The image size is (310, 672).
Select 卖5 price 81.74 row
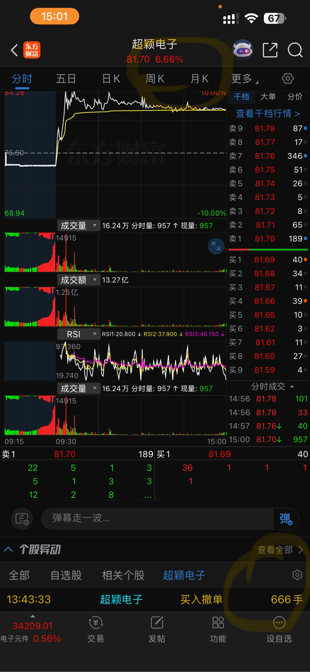(x=268, y=184)
